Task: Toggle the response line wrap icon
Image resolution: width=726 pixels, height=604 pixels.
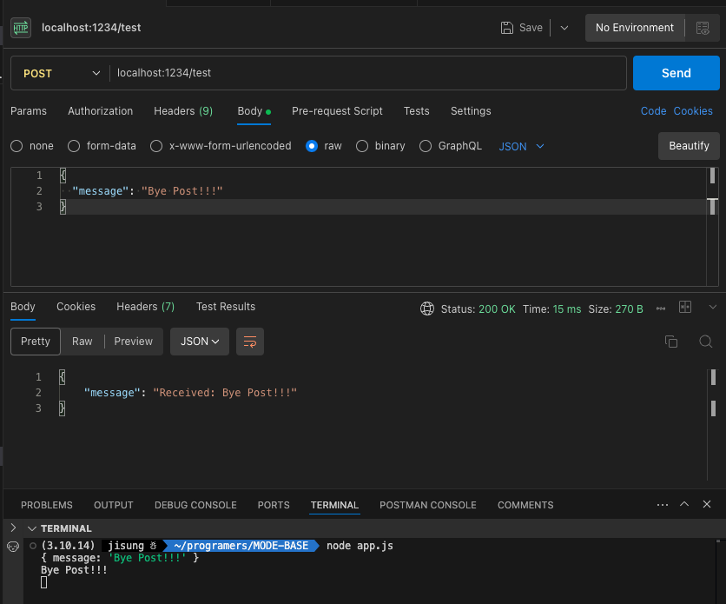Action: 250,342
